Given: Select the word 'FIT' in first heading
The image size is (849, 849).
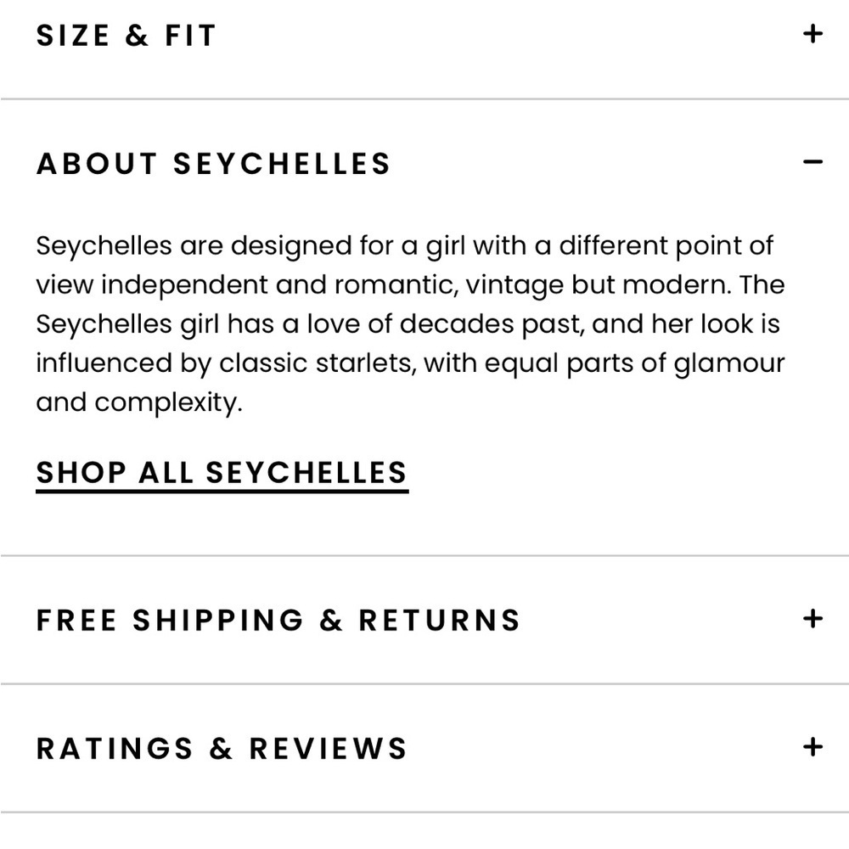Looking at the screenshot, I should [x=190, y=36].
